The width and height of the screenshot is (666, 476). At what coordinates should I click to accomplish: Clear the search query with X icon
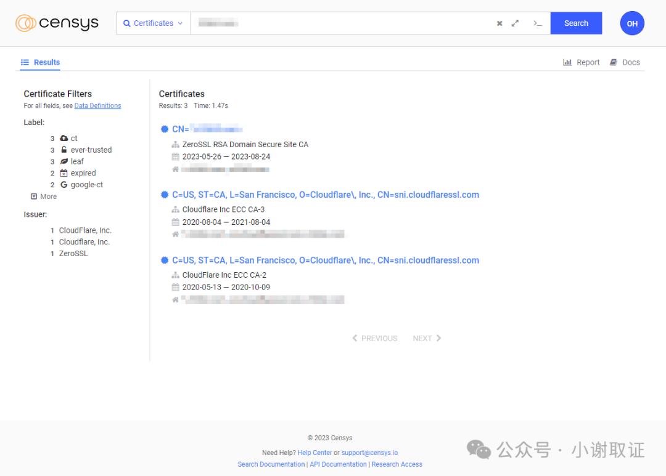coord(499,23)
